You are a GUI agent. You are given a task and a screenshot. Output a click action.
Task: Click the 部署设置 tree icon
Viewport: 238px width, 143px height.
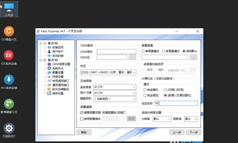[x=49, y=73]
